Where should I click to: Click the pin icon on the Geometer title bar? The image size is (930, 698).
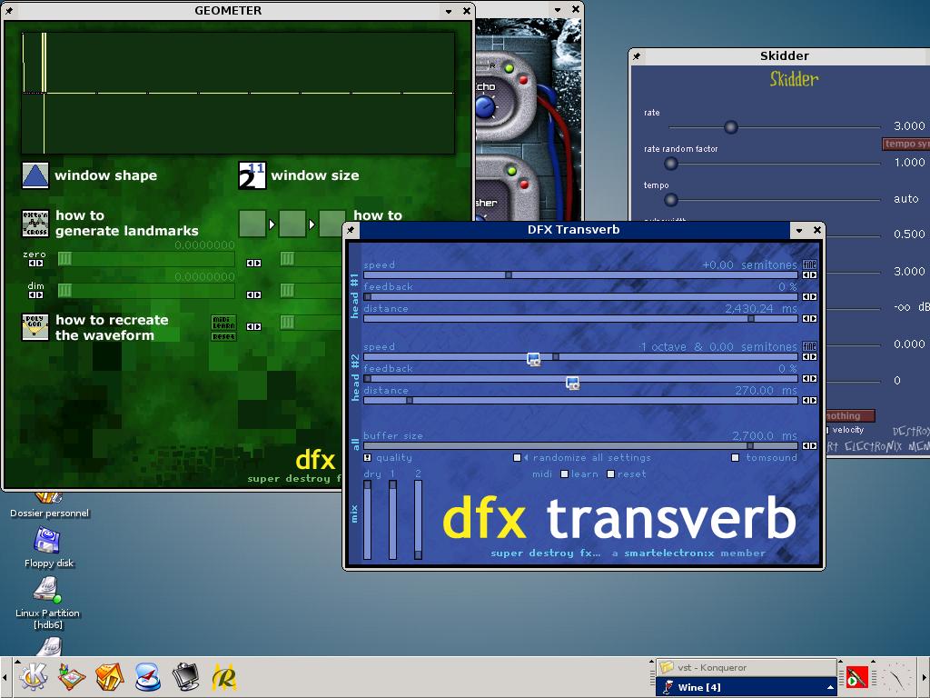[11, 11]
